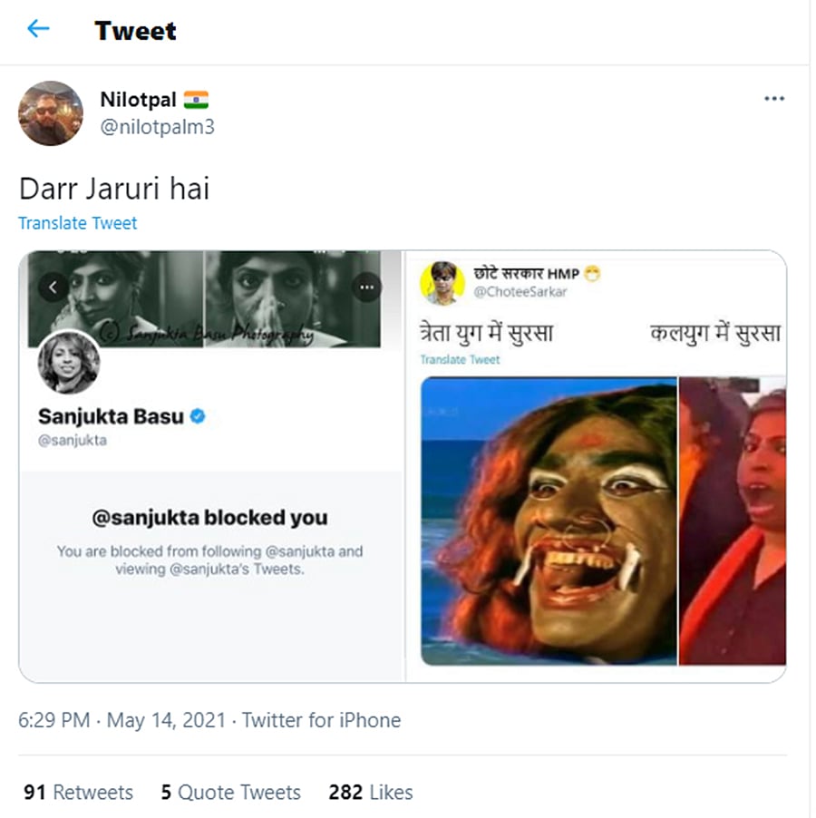Open the Nilotpal display name
This screenshot has width=816, height=818.
[138, 100]
